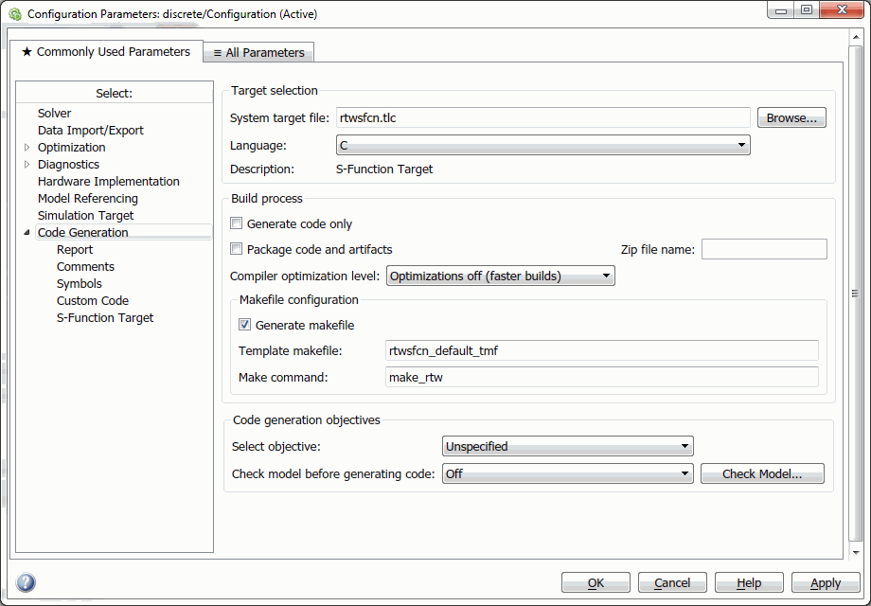The height and width of the screenshot is (606, 871).
Task: Open the Select objective dropdown
Action: pos(568,446)
